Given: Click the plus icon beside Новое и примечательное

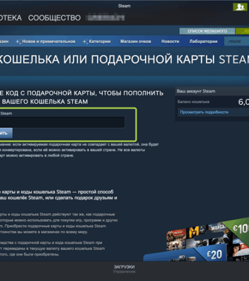Looking at the screenshot, I should point(18,42).
